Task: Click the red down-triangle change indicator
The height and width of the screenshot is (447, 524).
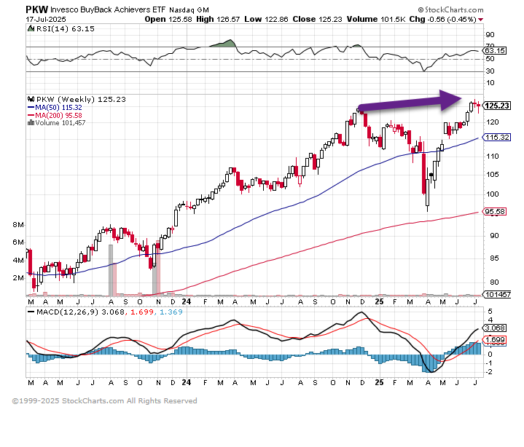Action: tap(480, 20)
